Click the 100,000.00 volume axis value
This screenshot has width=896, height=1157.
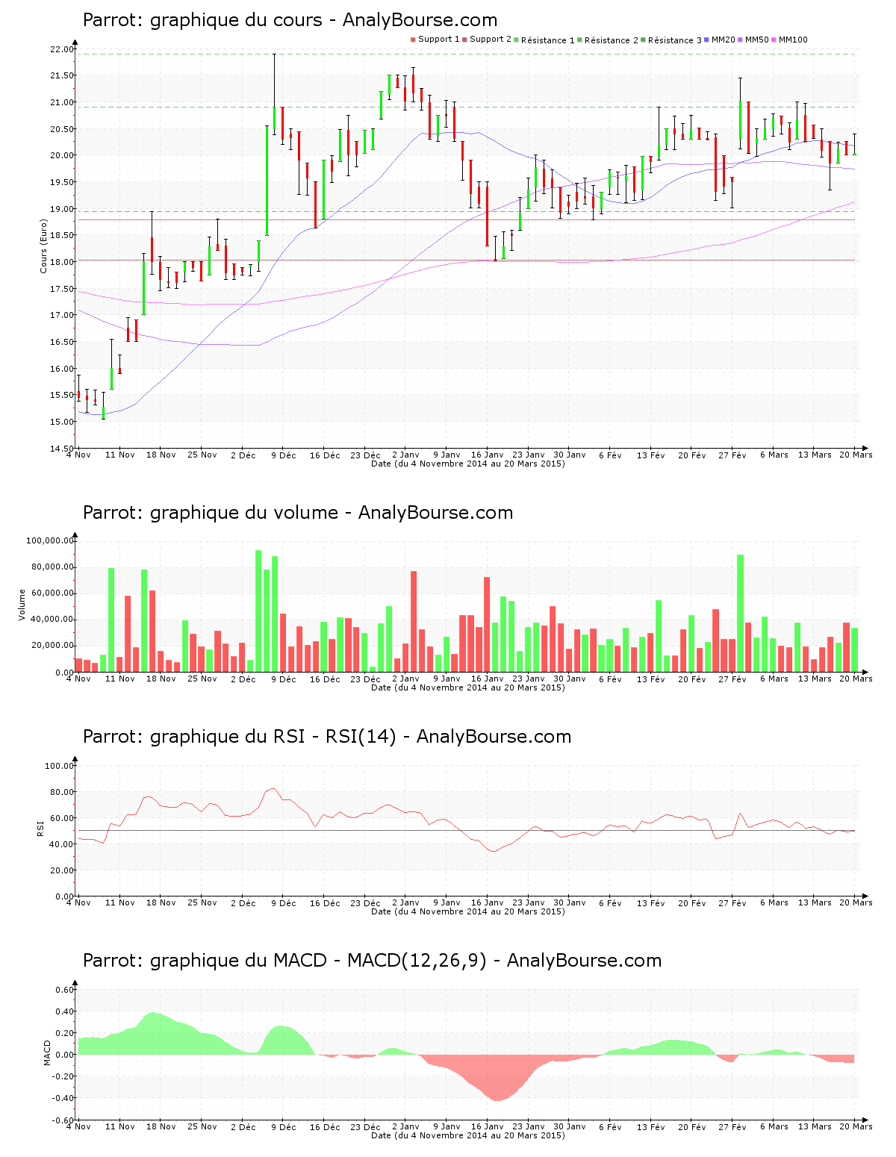[x=50, y=540]
